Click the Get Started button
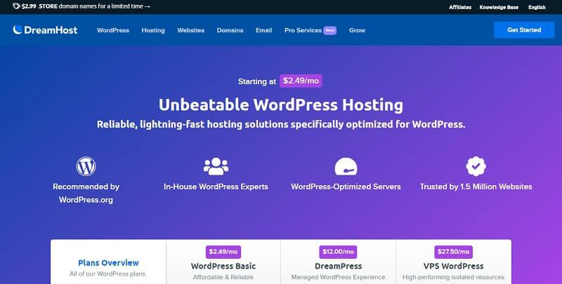The width and height of the screenshot is (562, 284). (524, 30)
